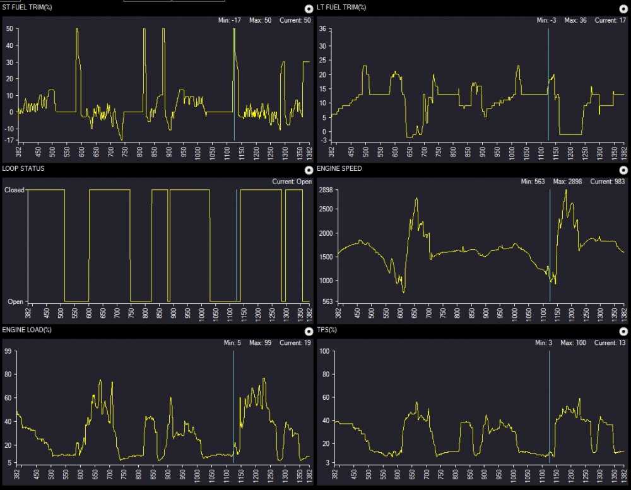Viewport: 631px width, 490px height.
Task: Click the ENGINE LOAD(%) title label
Action: click(x=27, y=330)
